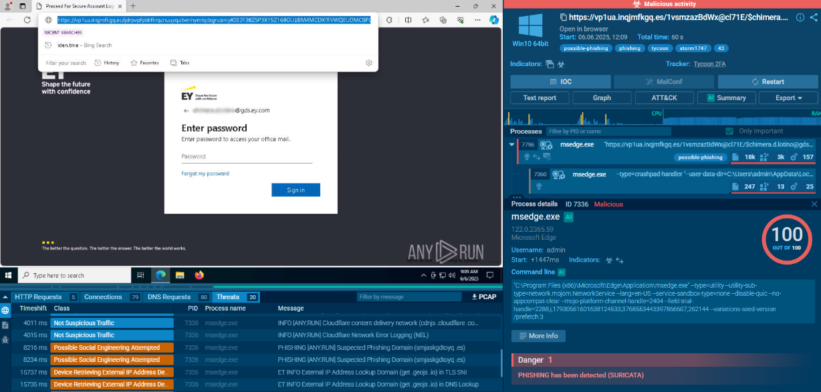Click the More Info button

pos(538,336)
